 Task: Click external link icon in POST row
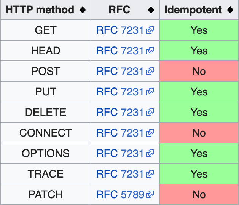[150, 72]
